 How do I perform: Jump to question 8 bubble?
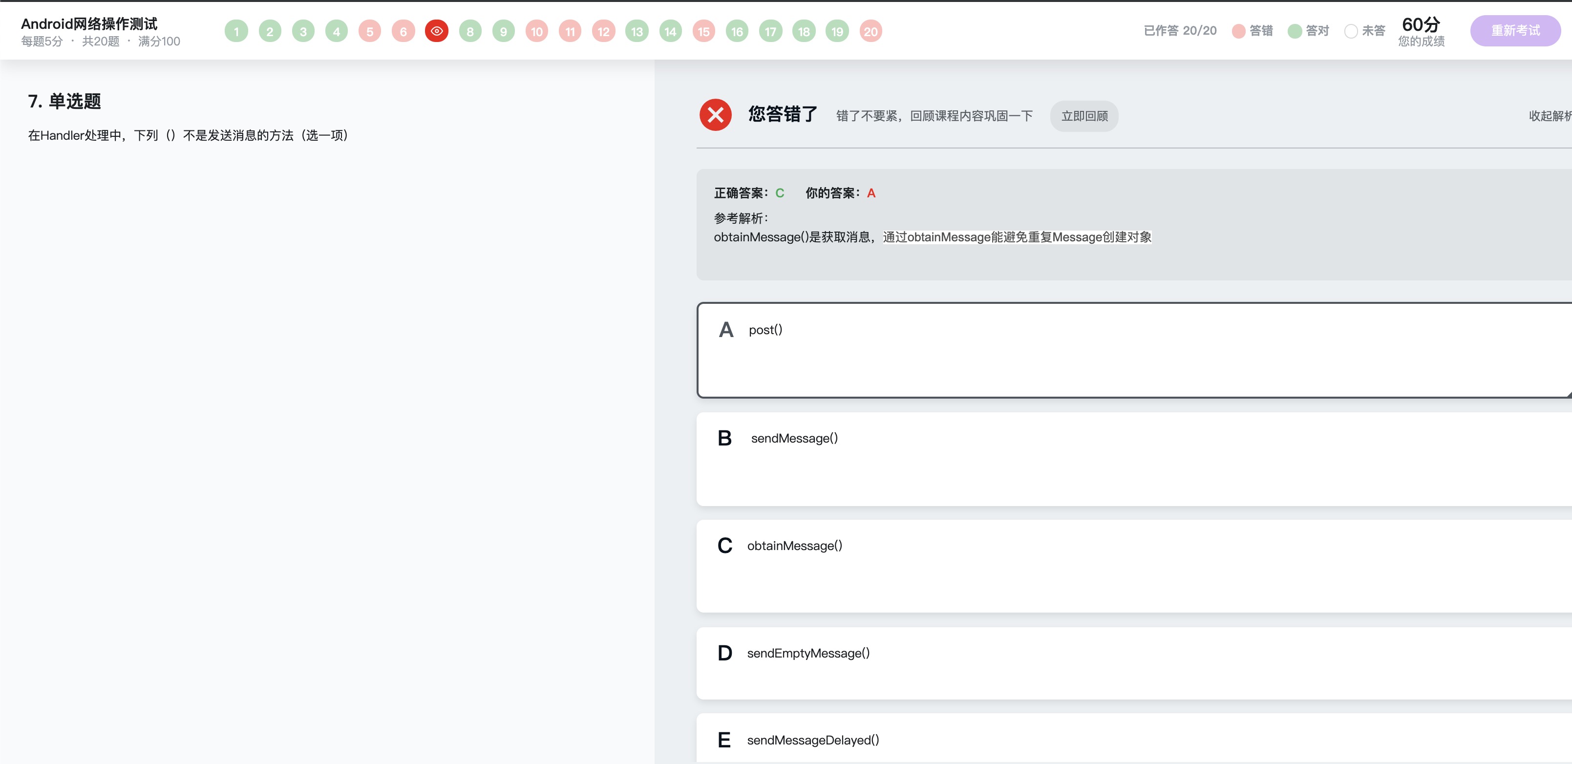pyautogui.click(x=470, y=31)
